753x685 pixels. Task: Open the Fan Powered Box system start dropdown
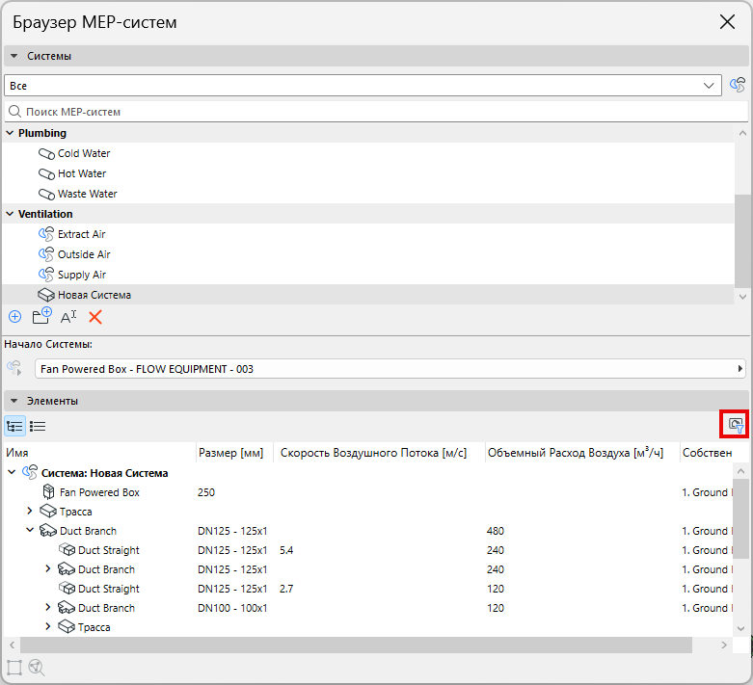click(x=390, y=369)
